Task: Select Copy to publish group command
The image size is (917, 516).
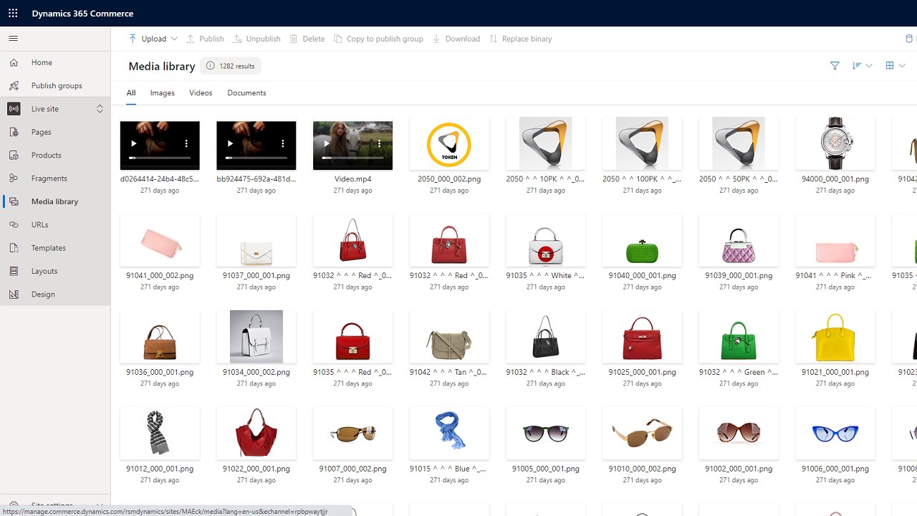Action: [x=378, y=39]
